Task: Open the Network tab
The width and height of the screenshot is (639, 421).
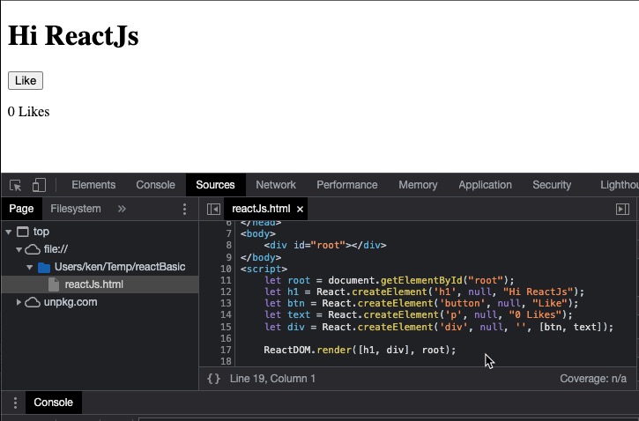Action: click(x=276, y=185)
